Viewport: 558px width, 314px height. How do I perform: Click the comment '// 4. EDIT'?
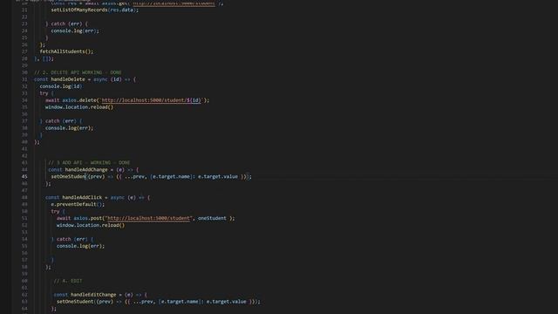coord(68,281)
